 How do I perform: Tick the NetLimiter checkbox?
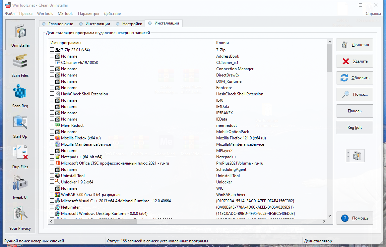coord(52,207)
